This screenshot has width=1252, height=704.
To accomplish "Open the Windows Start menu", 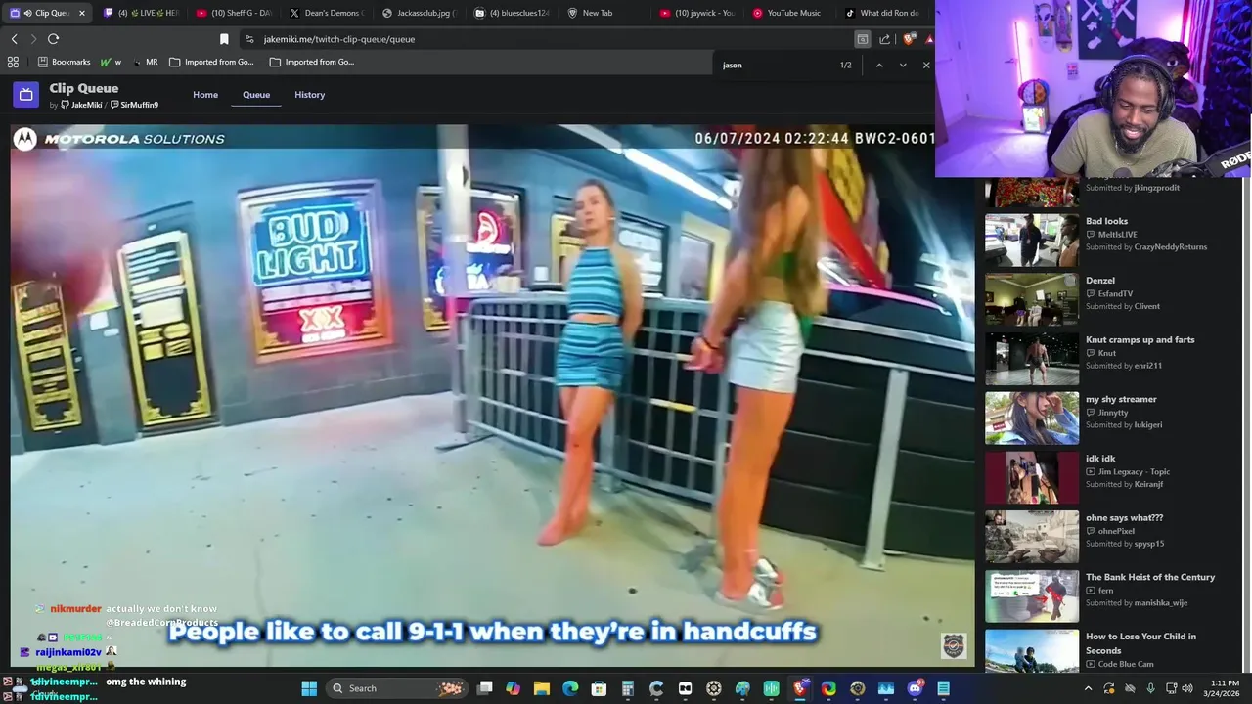I will pos(309,688).
